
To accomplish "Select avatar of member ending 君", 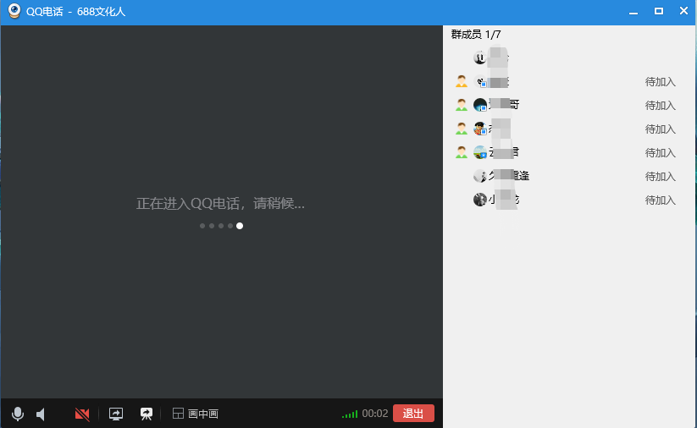I will 480,152.
